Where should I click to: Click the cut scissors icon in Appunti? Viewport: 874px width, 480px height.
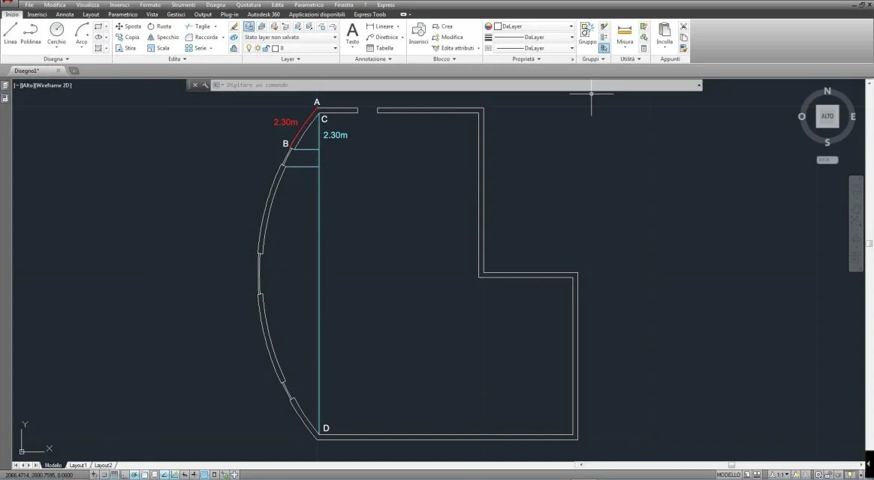(684, 26)
